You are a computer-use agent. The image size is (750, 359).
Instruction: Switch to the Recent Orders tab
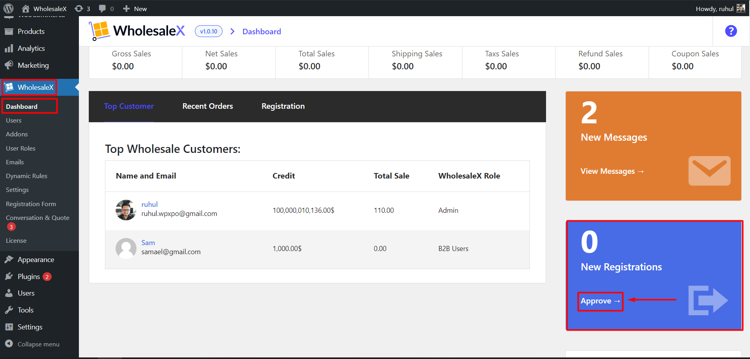(208, 106)
